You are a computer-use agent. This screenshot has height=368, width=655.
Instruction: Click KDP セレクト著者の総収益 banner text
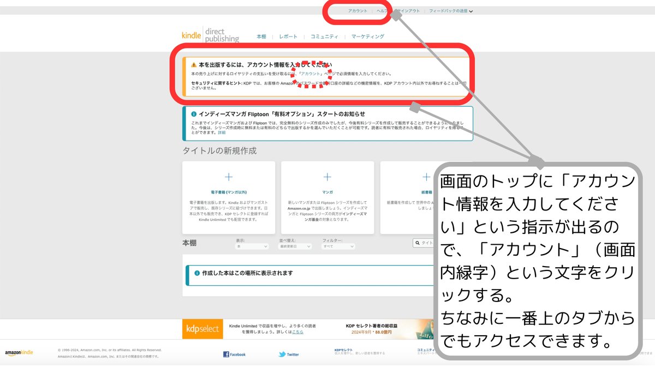tap(372, 325)
